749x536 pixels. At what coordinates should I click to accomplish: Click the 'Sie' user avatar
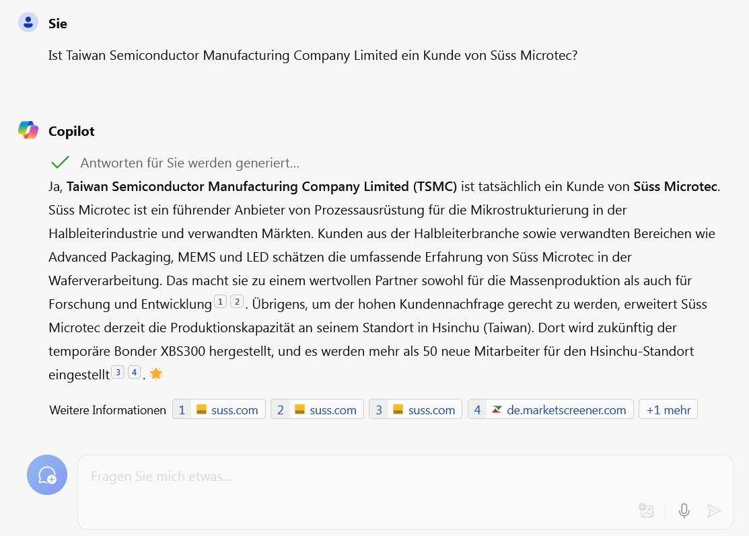point(28,22)
